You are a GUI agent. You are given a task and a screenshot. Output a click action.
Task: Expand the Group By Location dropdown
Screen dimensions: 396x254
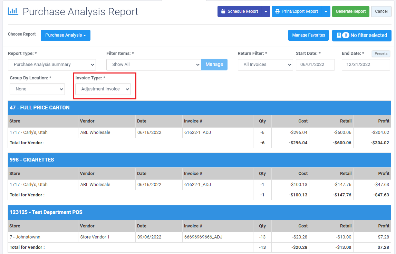(37, 89)
